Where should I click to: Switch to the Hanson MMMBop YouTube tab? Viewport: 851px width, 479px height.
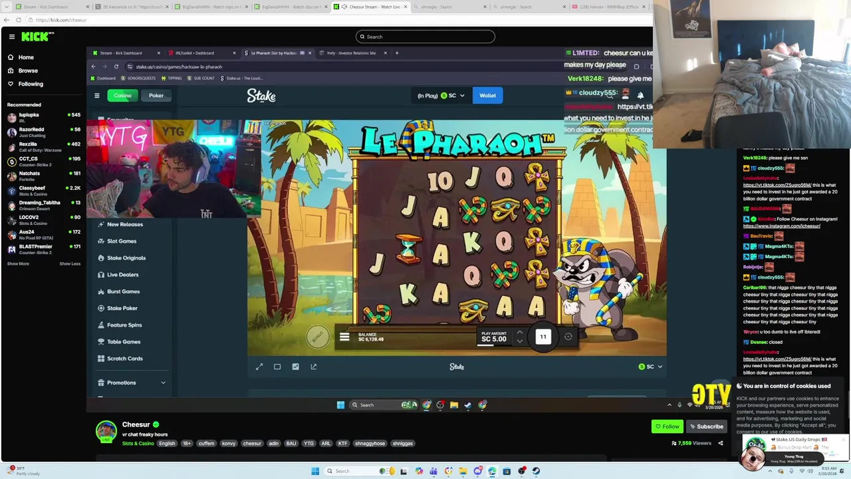[x=608, y=7]
